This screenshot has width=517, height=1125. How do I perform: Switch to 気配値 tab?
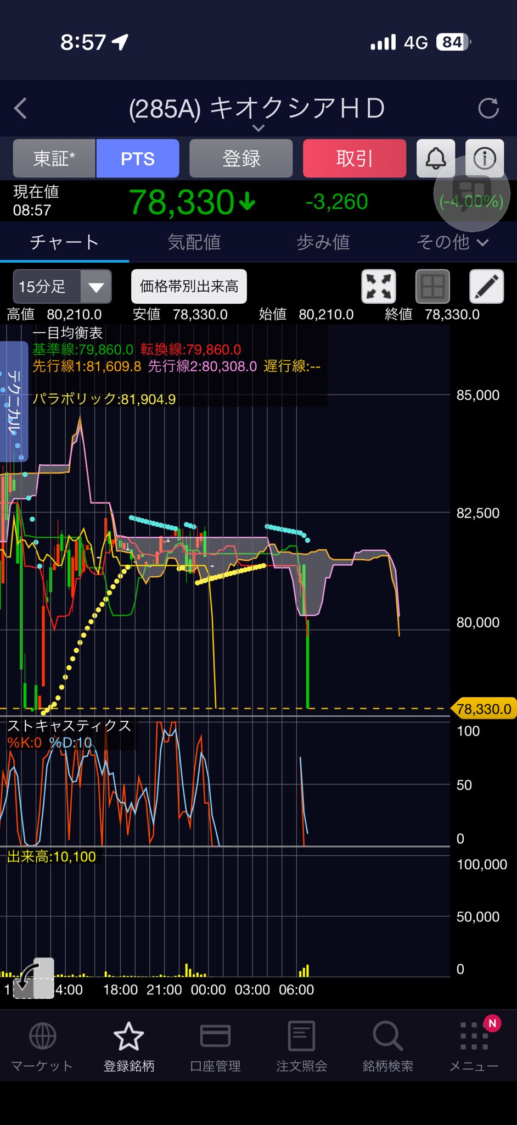pos(194,242)
